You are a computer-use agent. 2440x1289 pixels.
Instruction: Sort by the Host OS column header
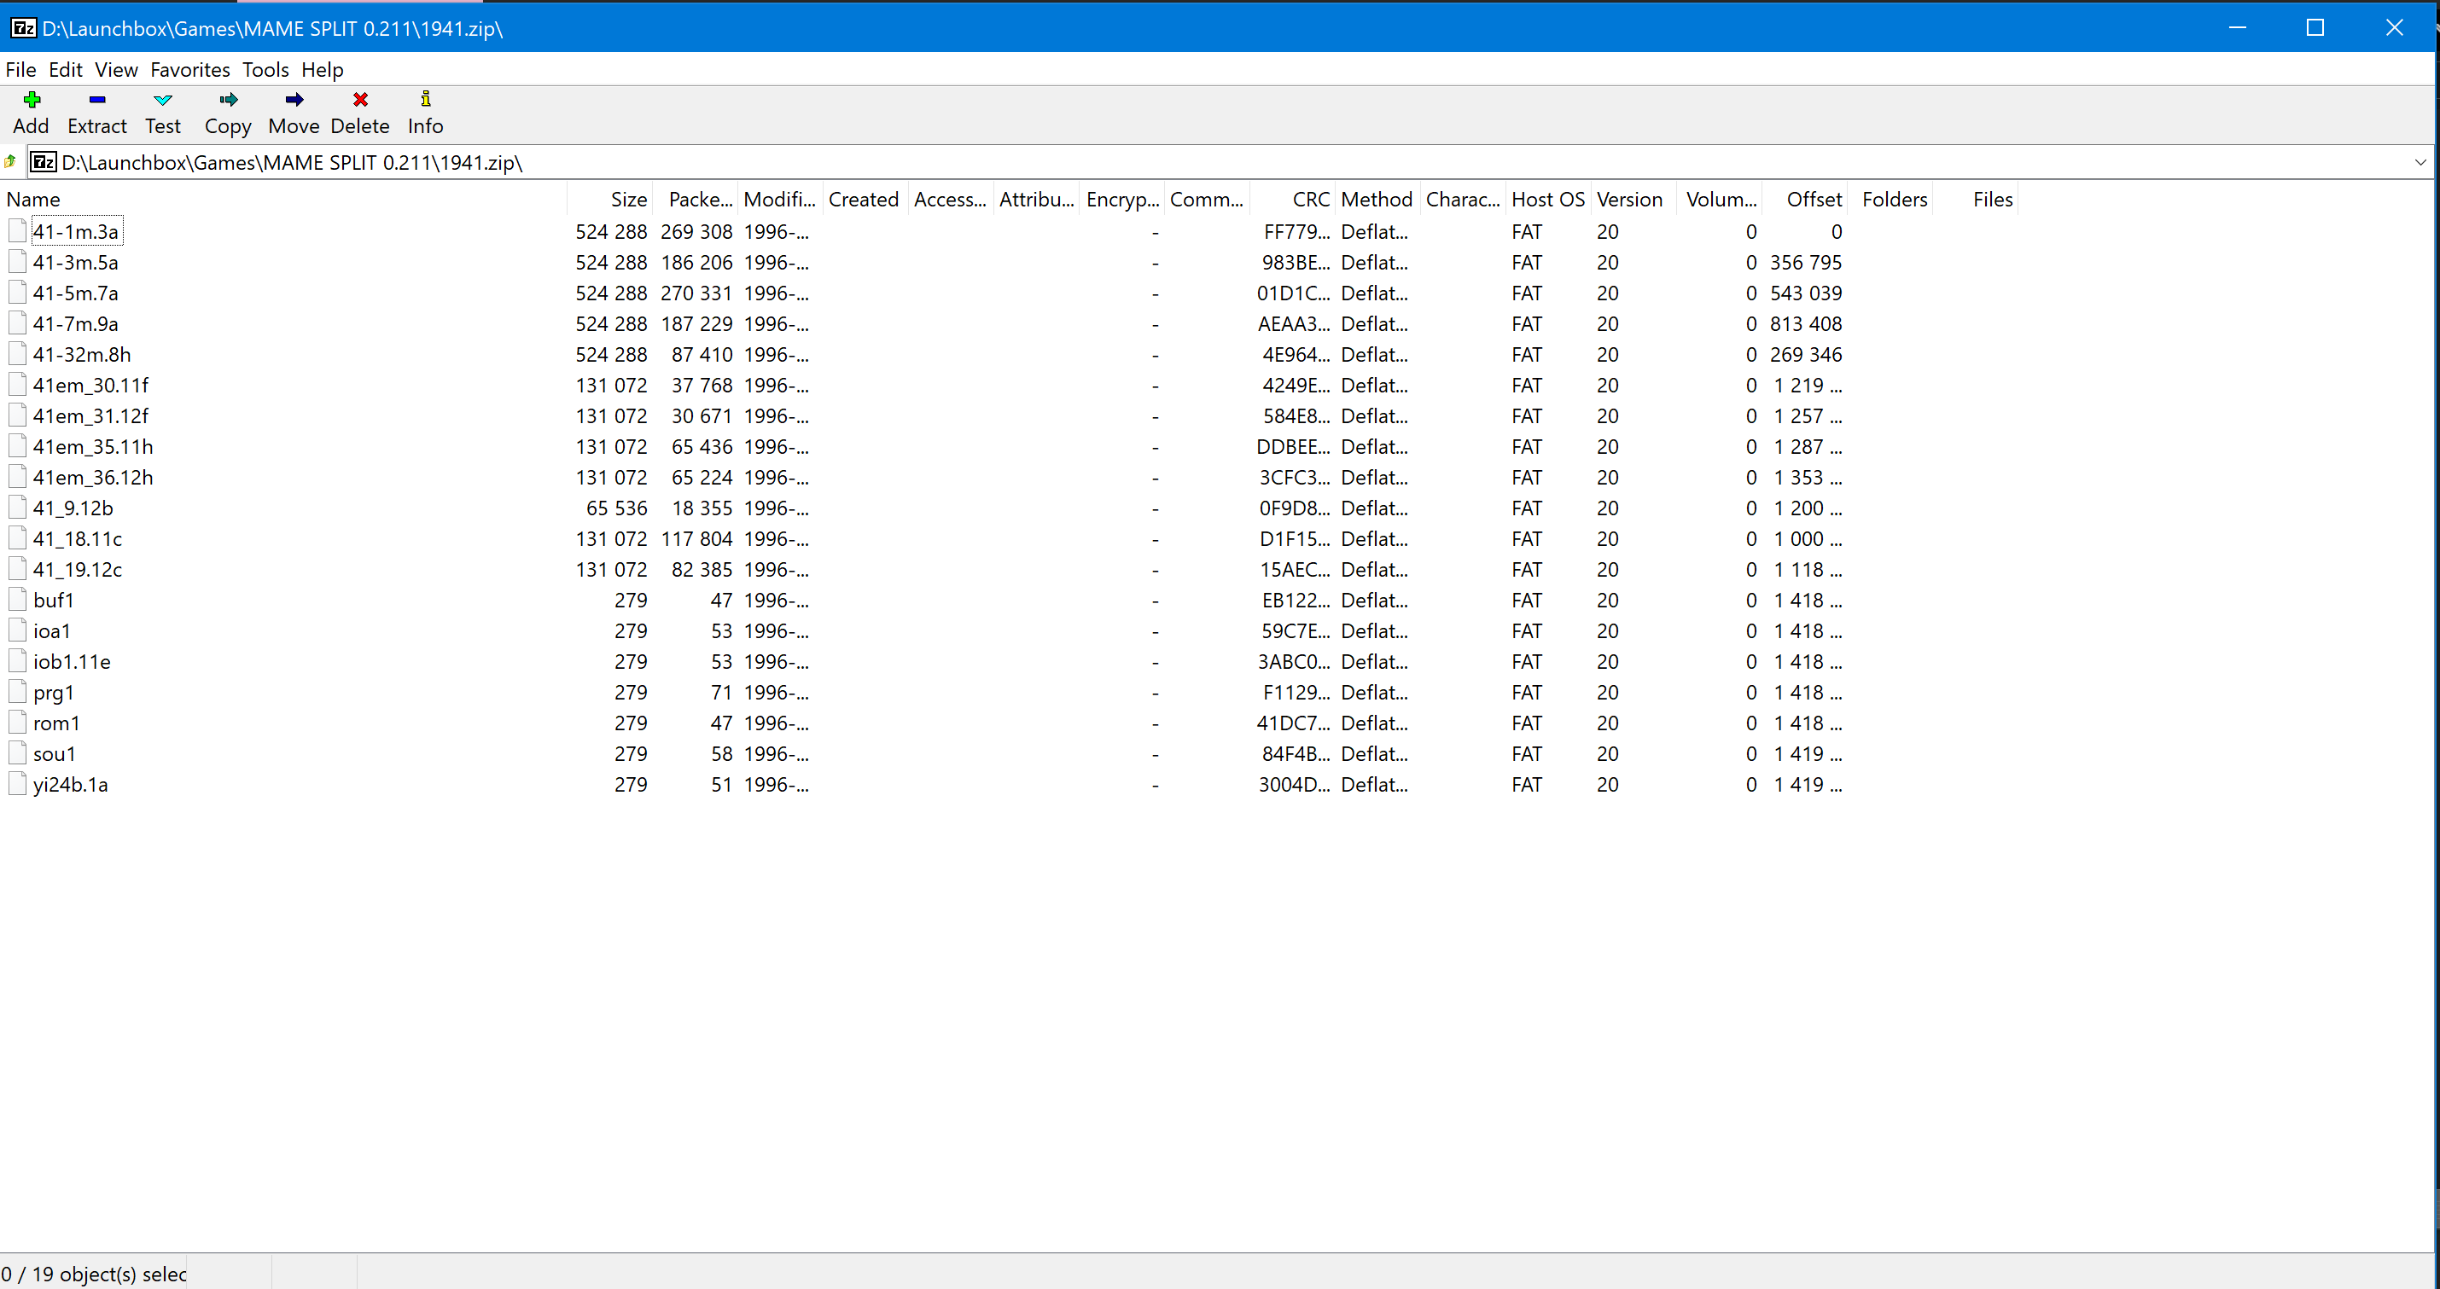1548,199
